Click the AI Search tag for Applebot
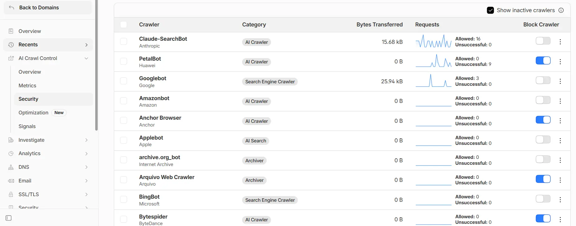The image size is (576, 226). pos(255,141)
